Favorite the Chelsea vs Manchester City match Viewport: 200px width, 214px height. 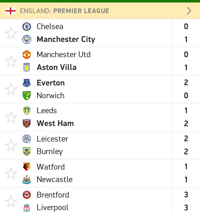(x=11, y=33)
